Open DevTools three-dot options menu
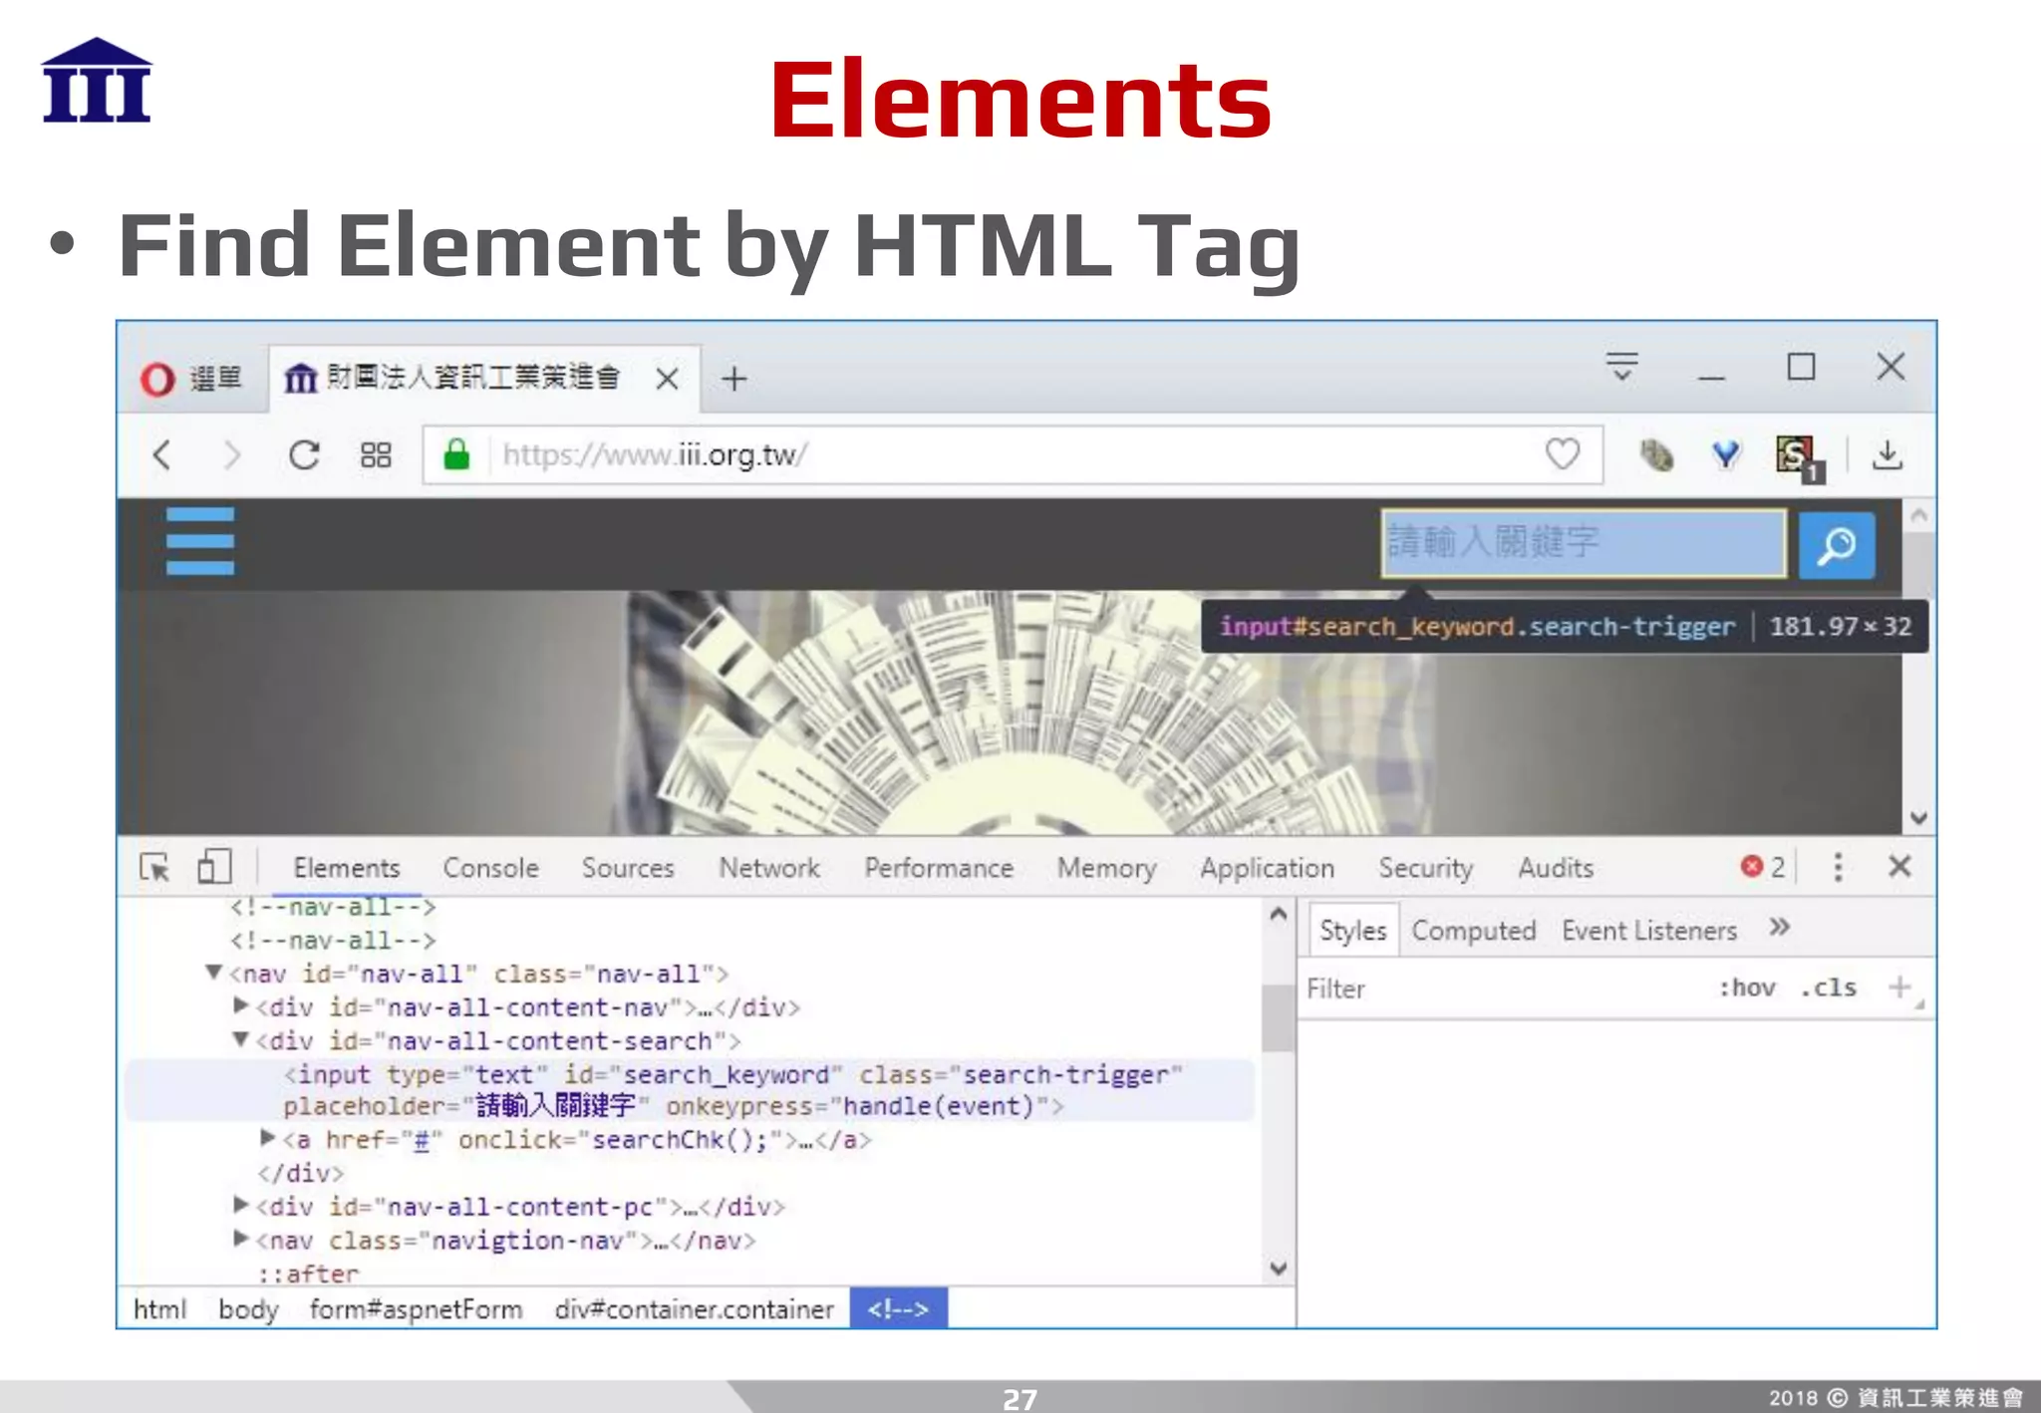Viewport: 2041px width, 1413px height. [1838, 867]
